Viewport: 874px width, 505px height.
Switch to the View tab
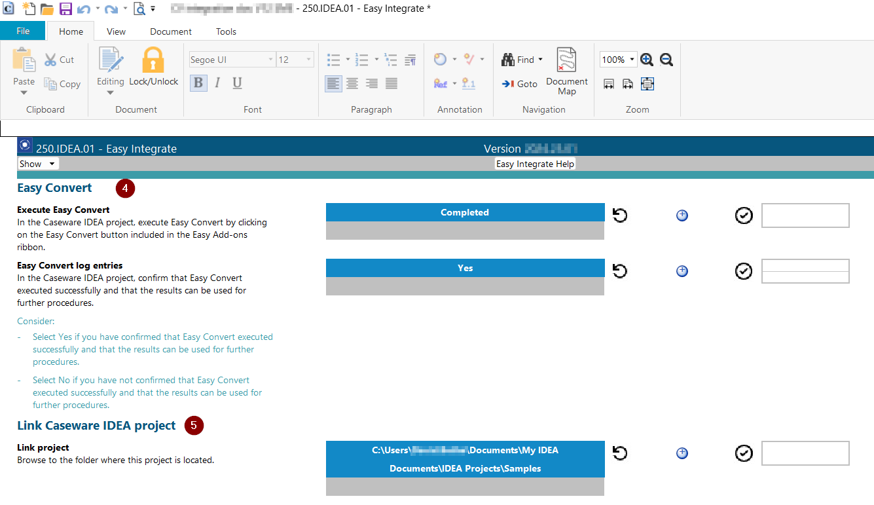[116, 31]
